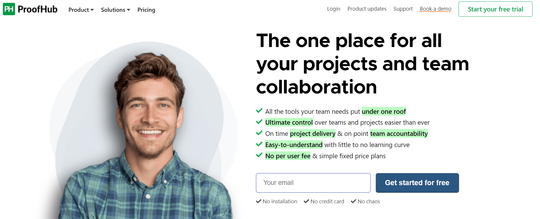The height and width of the screenshot is (219, 540).
Task: Click 'Get started for free' button
Action: click(417, 183)
